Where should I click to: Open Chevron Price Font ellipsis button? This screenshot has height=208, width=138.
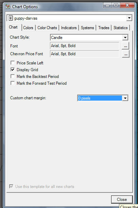(x=126, y=54)
